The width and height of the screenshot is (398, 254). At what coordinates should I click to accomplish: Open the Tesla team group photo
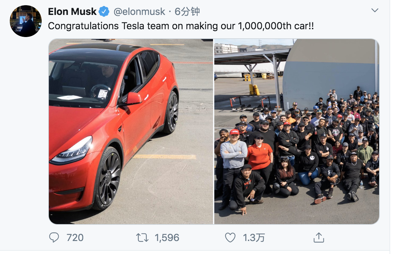[296, 131]
